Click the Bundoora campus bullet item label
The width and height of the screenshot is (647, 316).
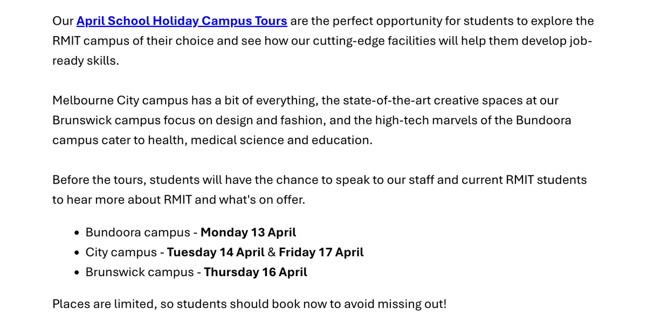(137, 233)
